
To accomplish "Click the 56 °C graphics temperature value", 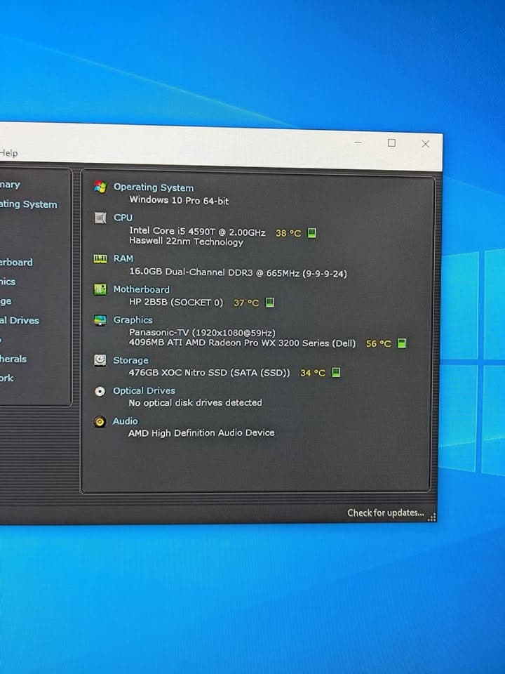I will coord(378,343).
